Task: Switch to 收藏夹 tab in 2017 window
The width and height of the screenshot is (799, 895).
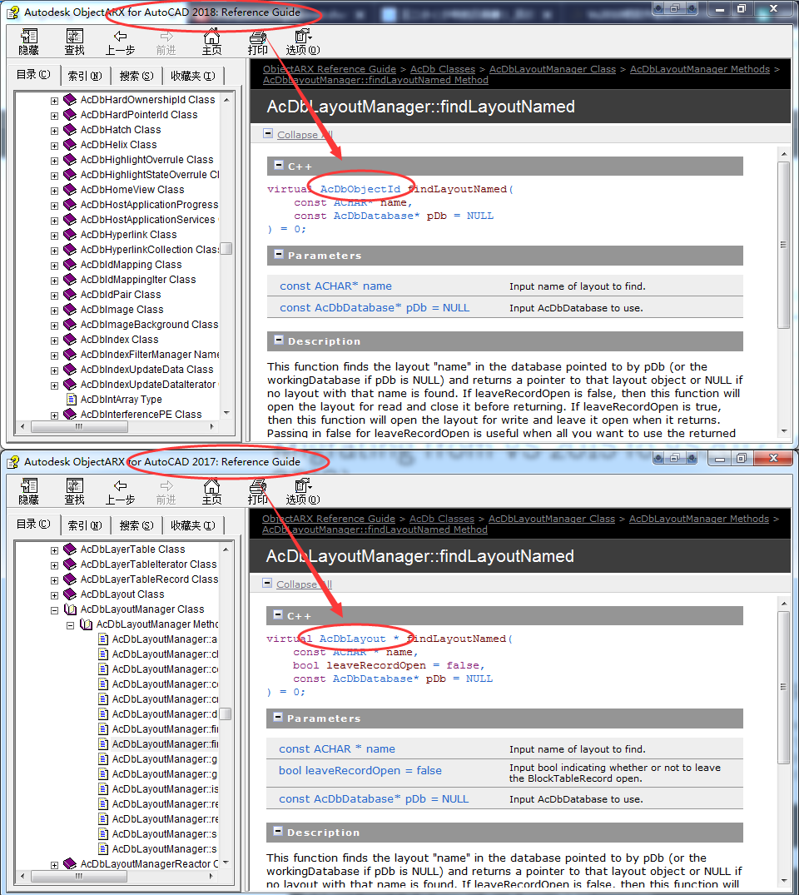Action: click(x=193, y=525)
